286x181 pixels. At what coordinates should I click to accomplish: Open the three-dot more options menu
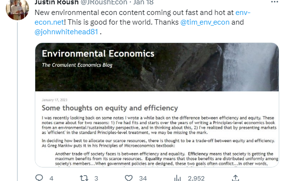(x=274, y=2)
